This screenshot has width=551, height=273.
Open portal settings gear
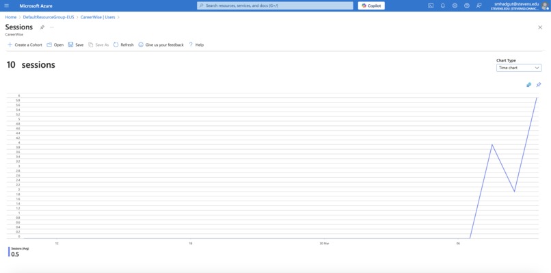click(x=455, y=5)
